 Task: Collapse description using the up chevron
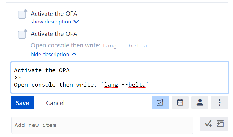[x=74, y=54]
